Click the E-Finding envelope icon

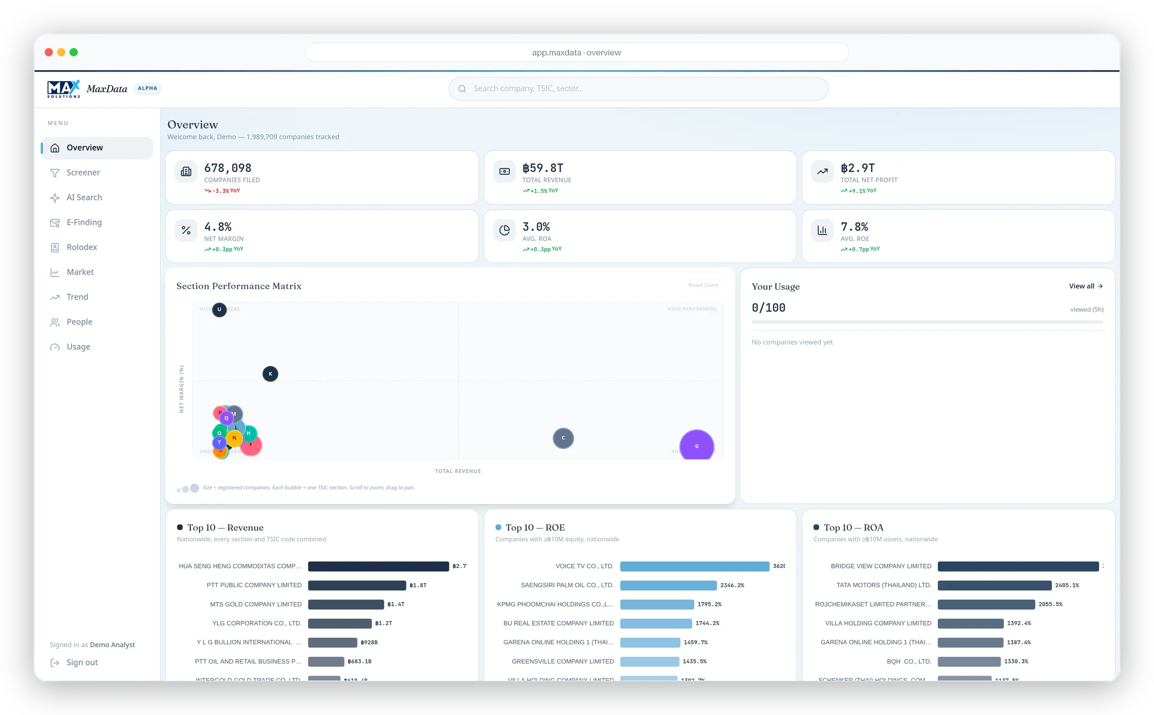pos(55,223)
